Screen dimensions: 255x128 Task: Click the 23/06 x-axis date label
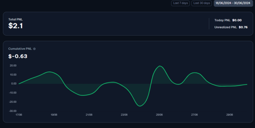click(124, 115)
